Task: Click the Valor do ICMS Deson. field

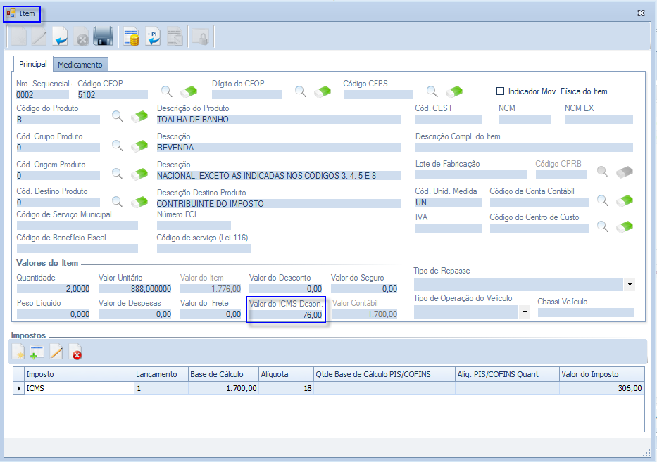Action: [x=286, y=315]
